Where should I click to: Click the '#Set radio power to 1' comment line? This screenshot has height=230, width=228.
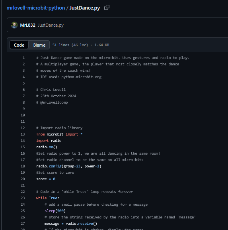point(98,153)
